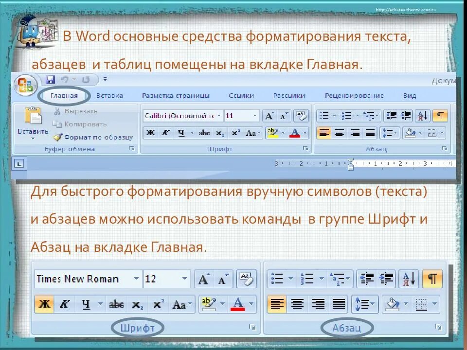This screenshot has height=350, width=467.
Task: Open underline Ч style arrow in enlarged panel
Action: point(100,304)
